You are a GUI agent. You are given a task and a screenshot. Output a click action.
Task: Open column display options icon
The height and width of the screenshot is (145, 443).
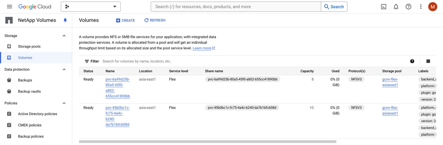tap(428, 61)
